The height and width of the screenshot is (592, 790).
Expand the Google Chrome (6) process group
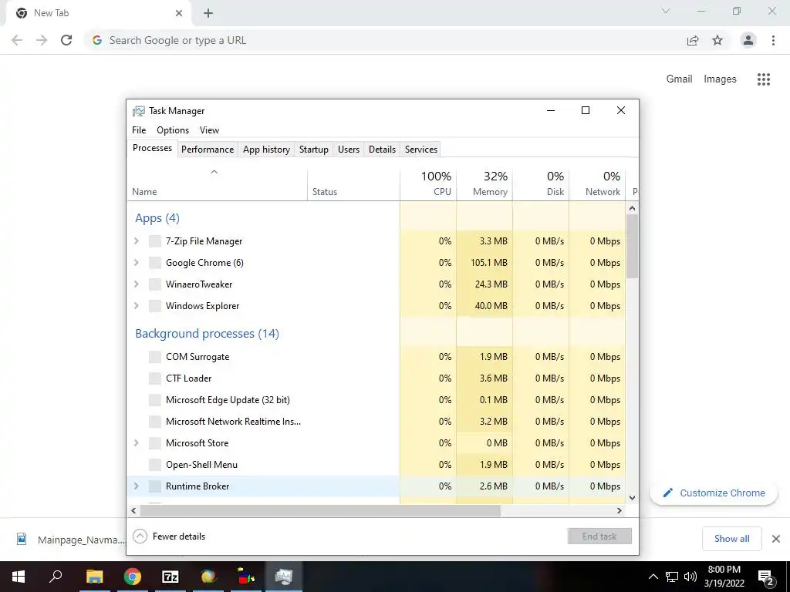pyautogui.click(x=136, y=263)
